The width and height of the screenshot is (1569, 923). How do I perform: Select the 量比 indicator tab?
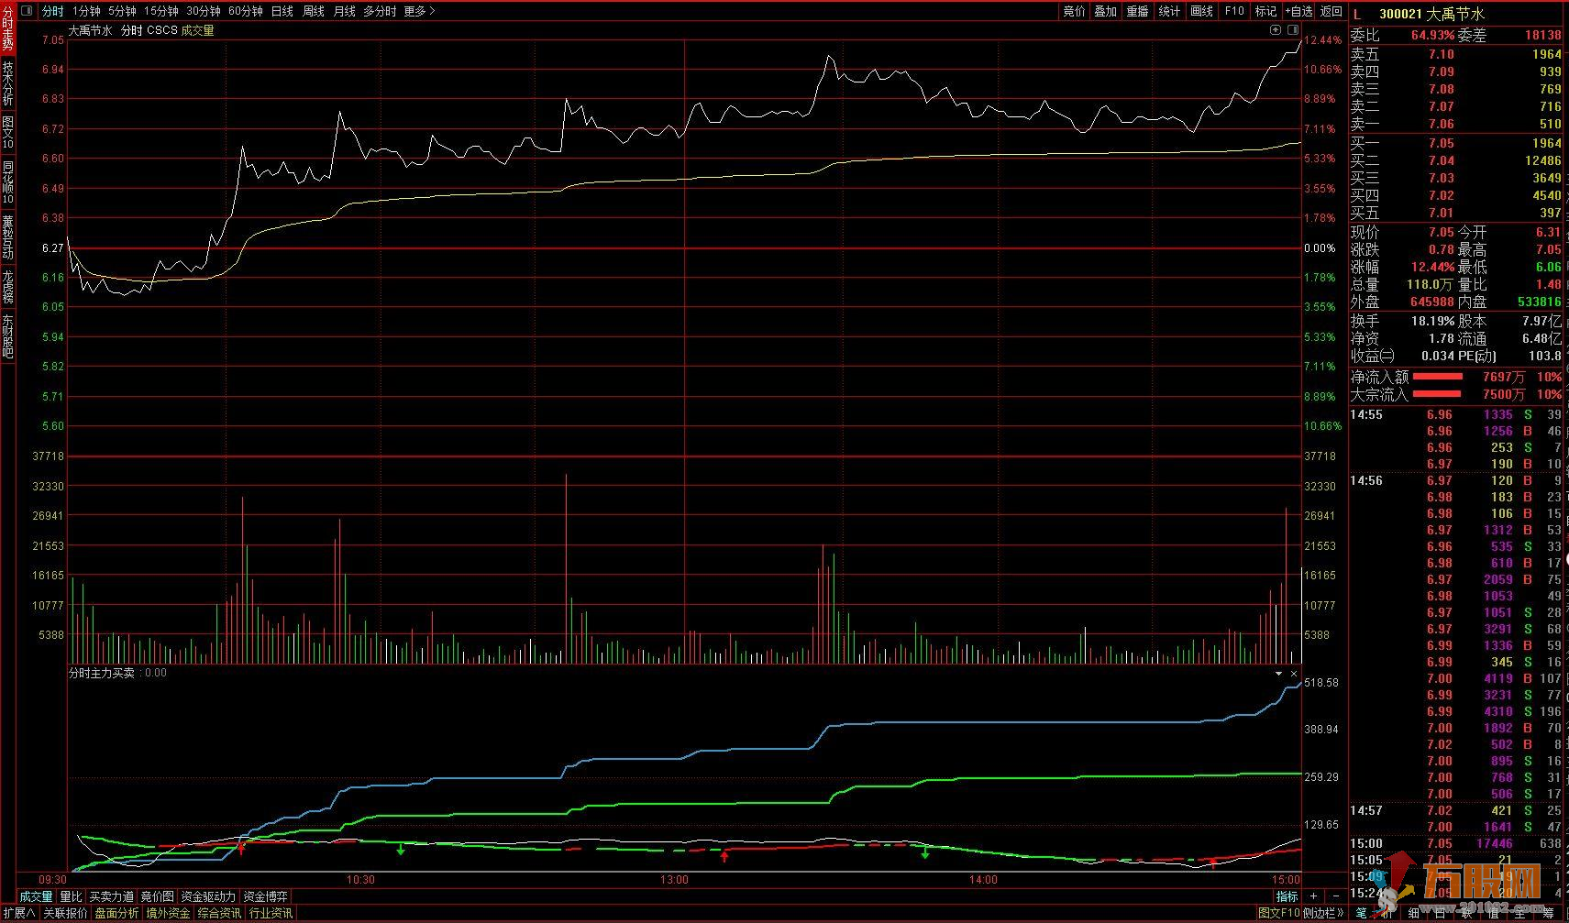(71, 896)
